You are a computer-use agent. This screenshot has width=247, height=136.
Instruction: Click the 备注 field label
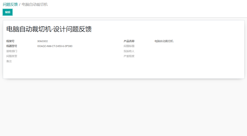coord(9,61)
